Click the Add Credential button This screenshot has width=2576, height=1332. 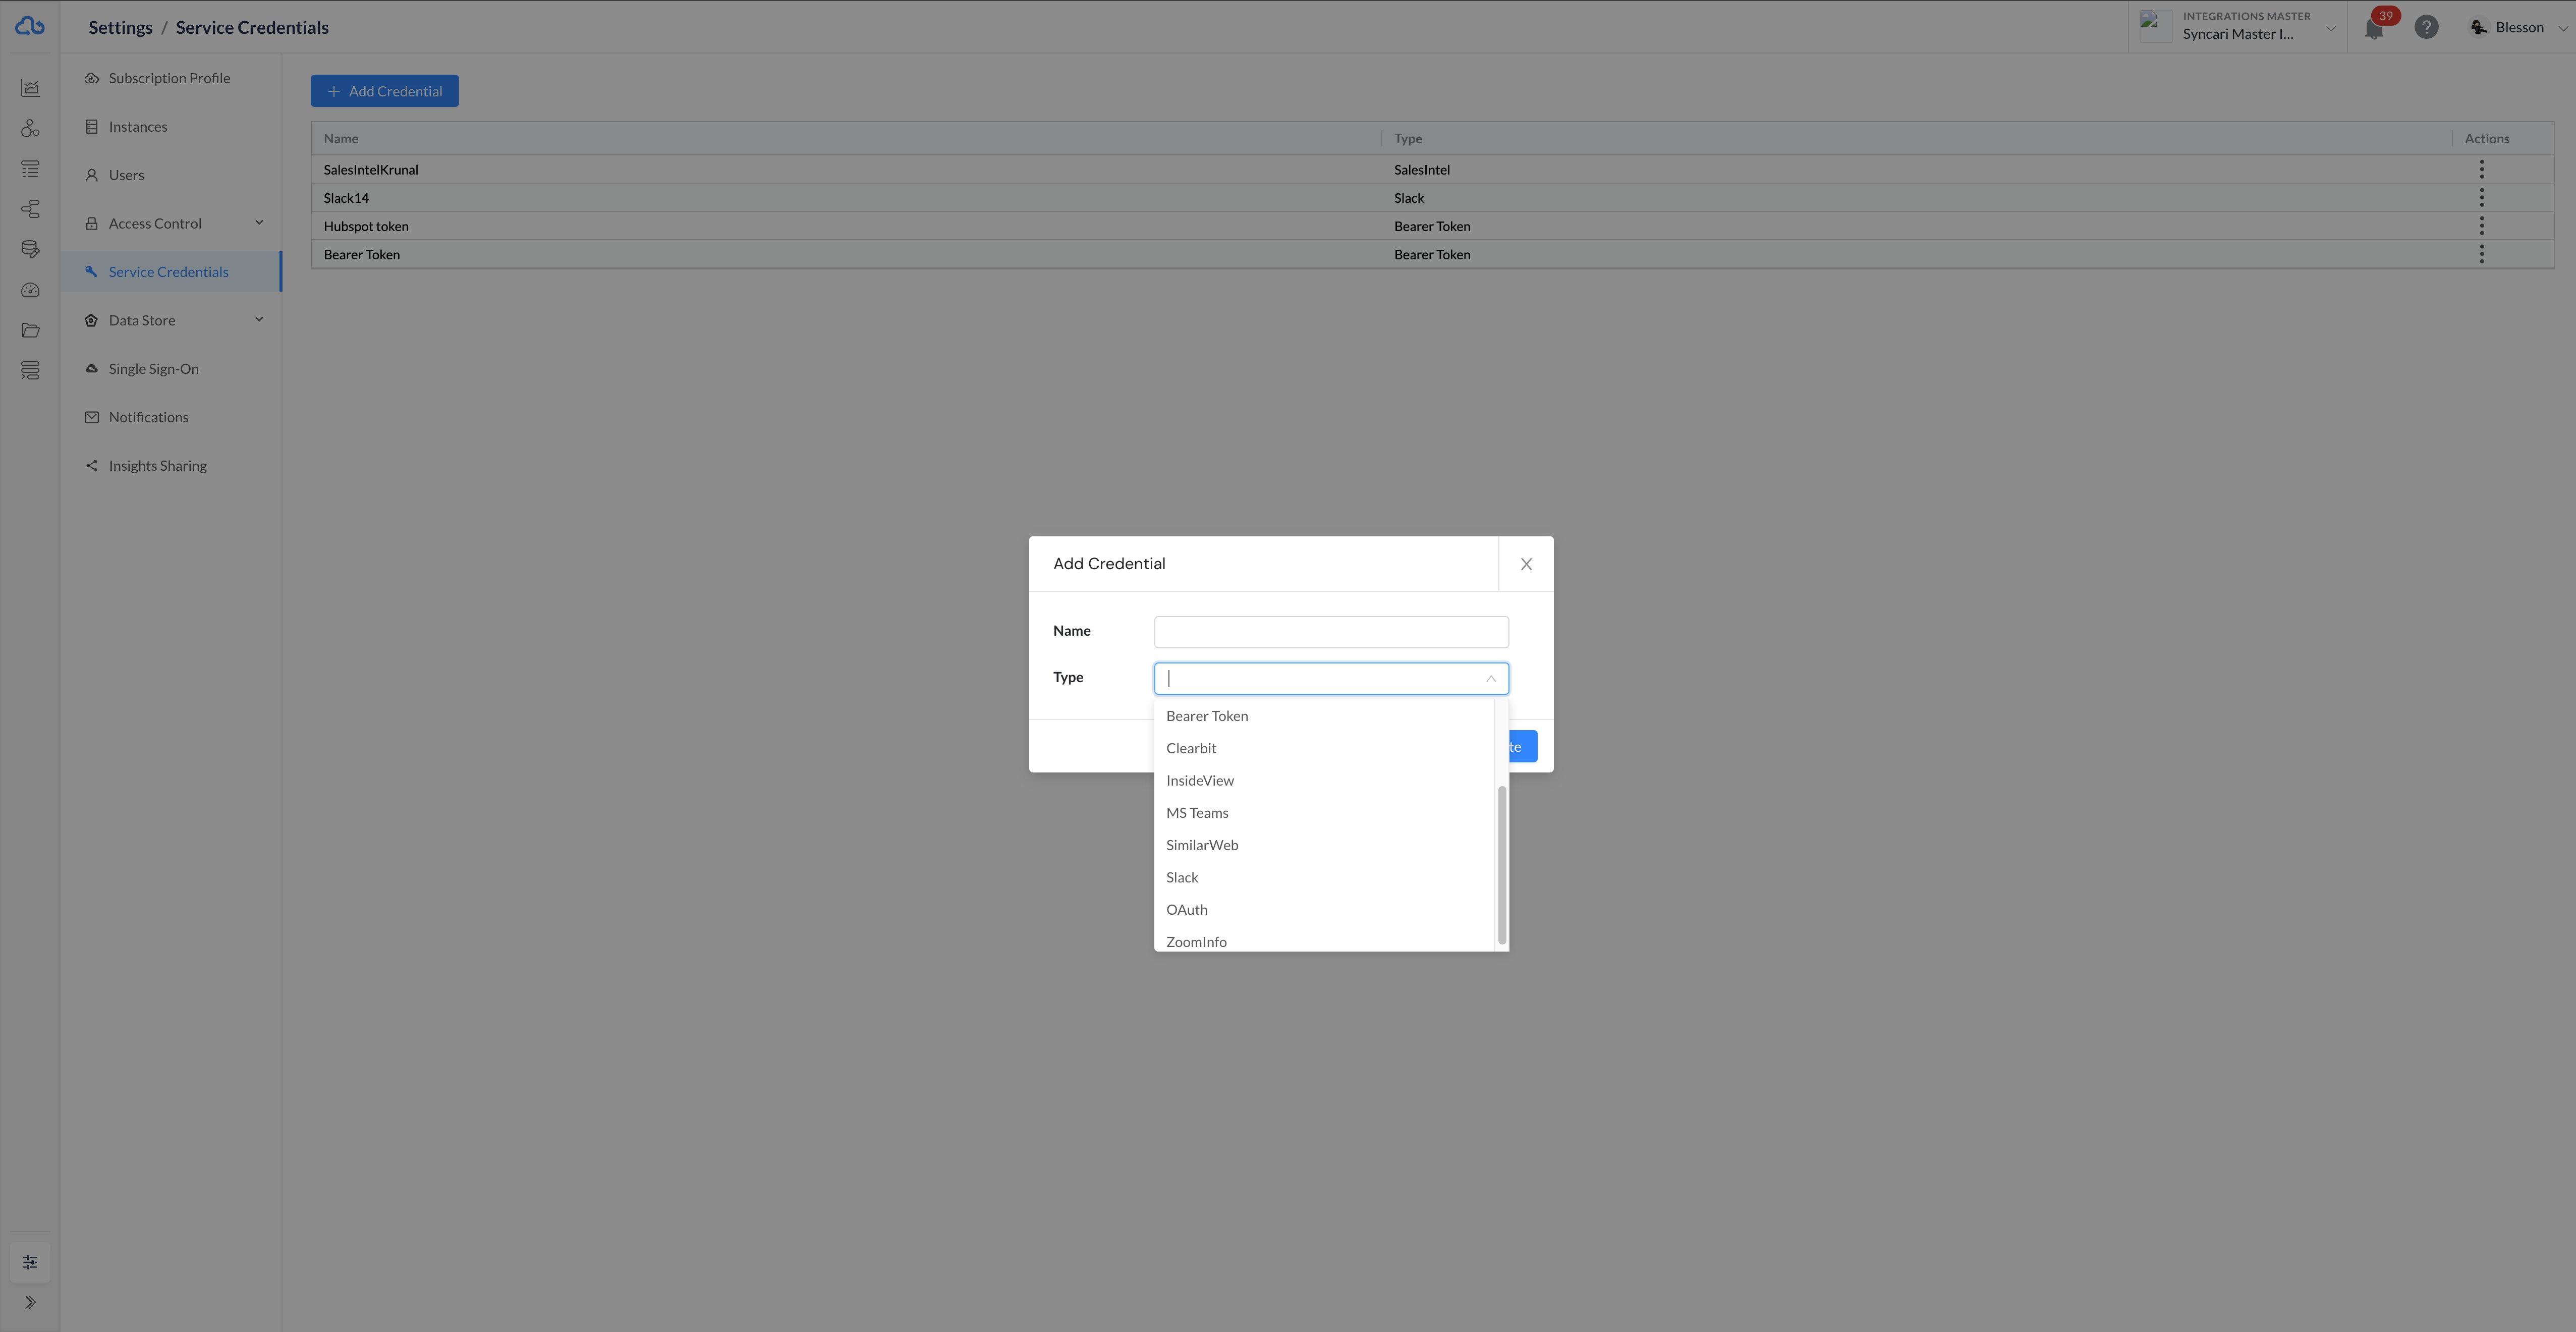(x=384, y=91)
